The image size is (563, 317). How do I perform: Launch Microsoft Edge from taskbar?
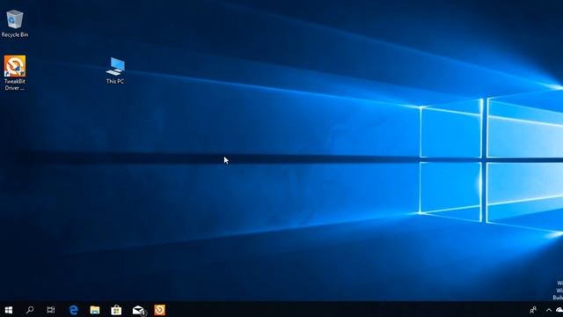pos(74,310)
